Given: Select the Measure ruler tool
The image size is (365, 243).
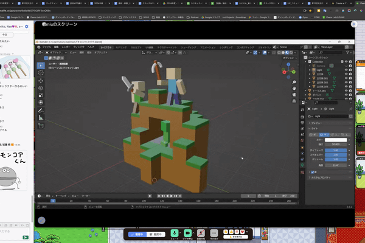Looking at the screenshot, I should [x=41, y=118].
